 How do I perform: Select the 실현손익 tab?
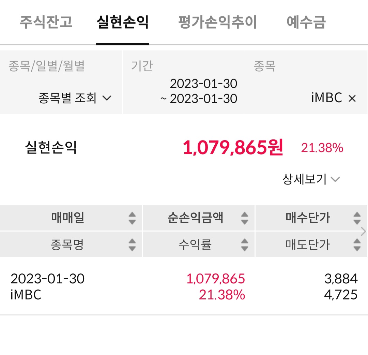(123, 22)
